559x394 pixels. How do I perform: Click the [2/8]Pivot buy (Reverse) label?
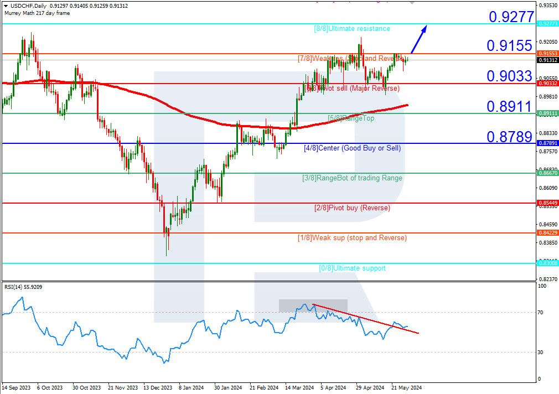pos(352,208)
